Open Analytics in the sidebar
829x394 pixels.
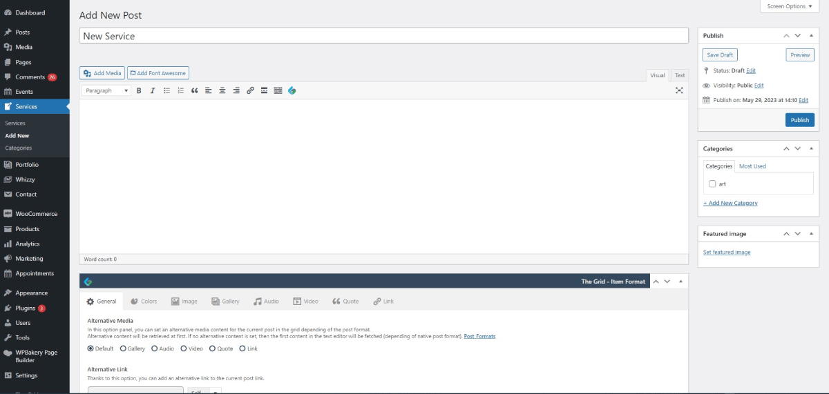tap(35, 244)
